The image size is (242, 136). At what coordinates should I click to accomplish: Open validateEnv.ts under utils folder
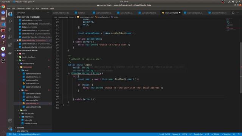31,124
